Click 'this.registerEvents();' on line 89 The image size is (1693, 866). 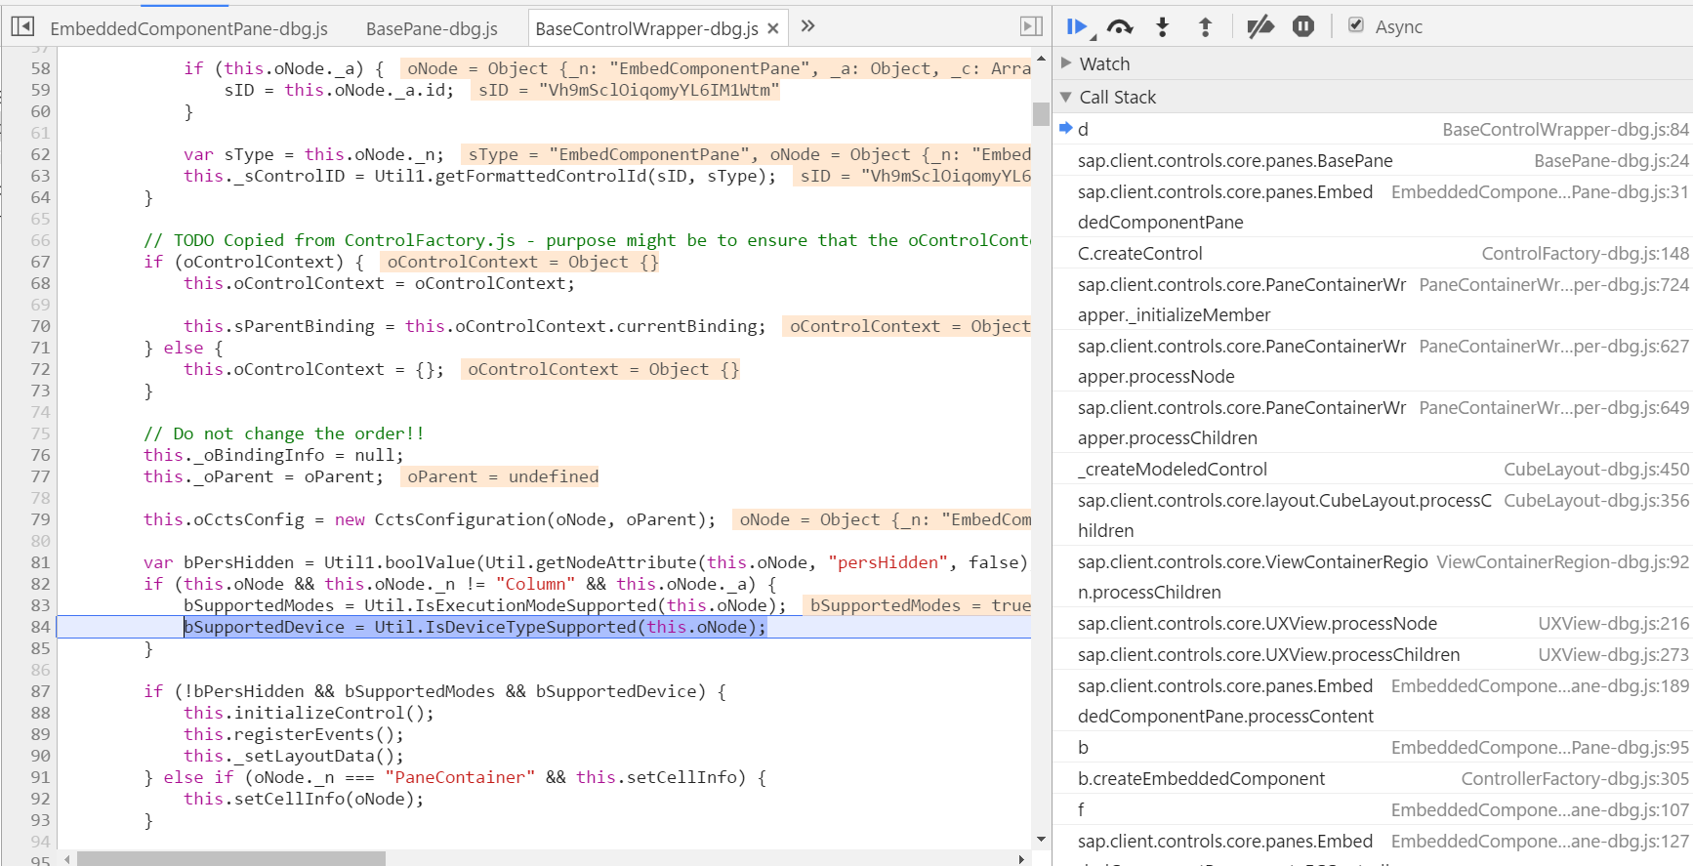(294, 734)
